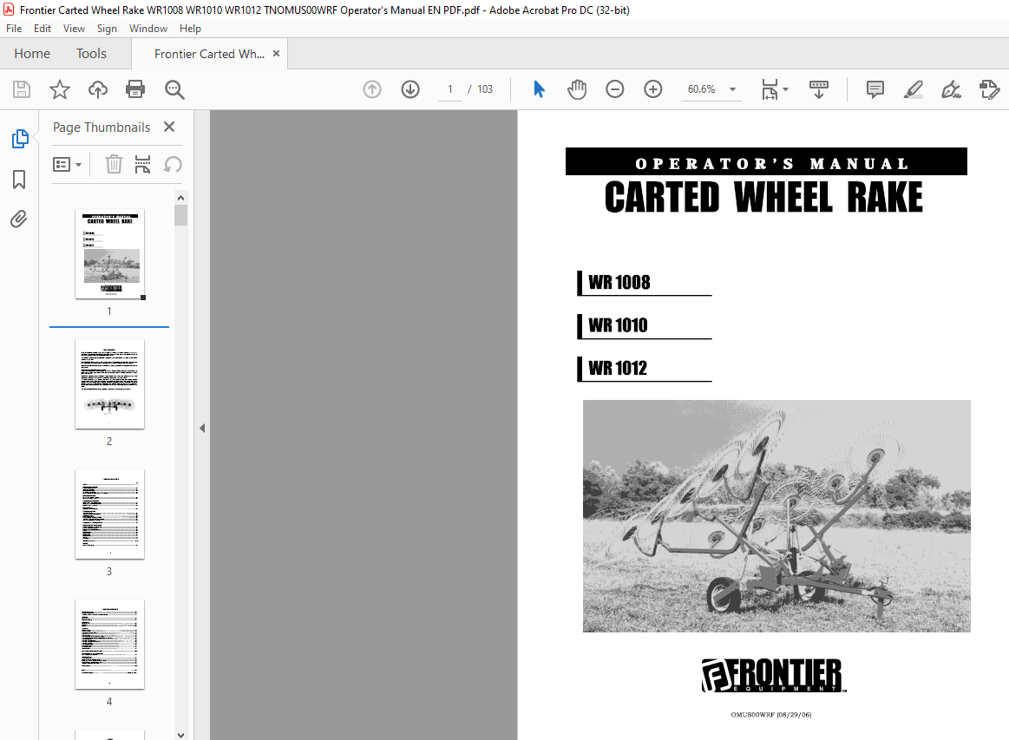Switch to the Home tab
Image resolution: width=1009 pixels, height=740 pixels.
tap(32, 54)
